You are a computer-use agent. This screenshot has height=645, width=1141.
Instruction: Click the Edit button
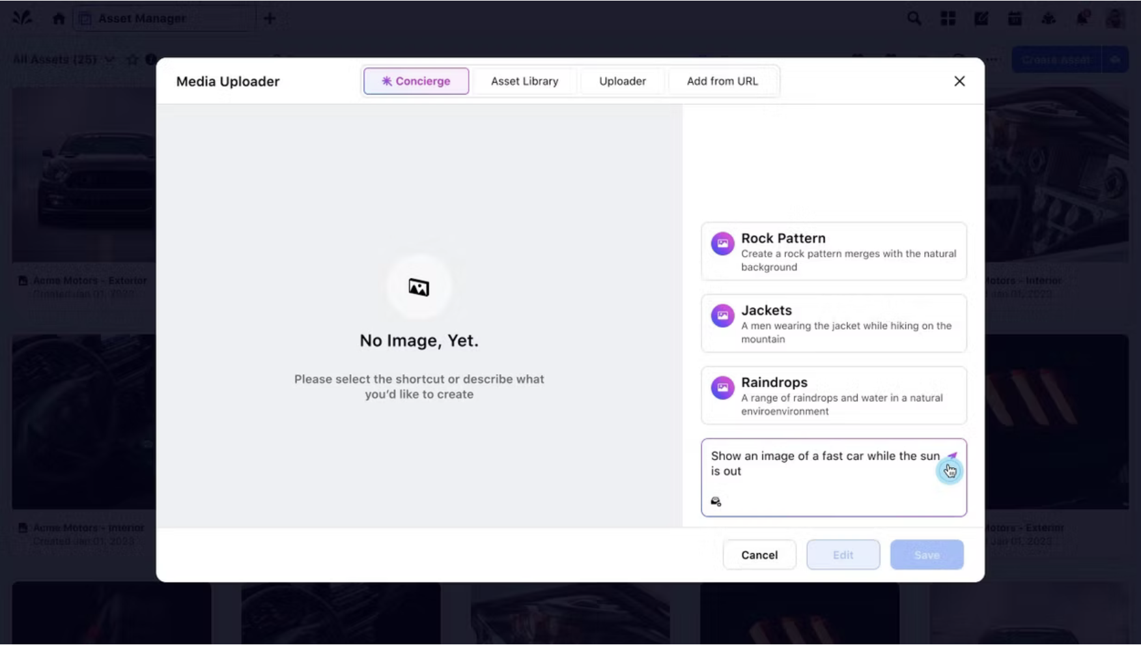(x=843, y=554)
